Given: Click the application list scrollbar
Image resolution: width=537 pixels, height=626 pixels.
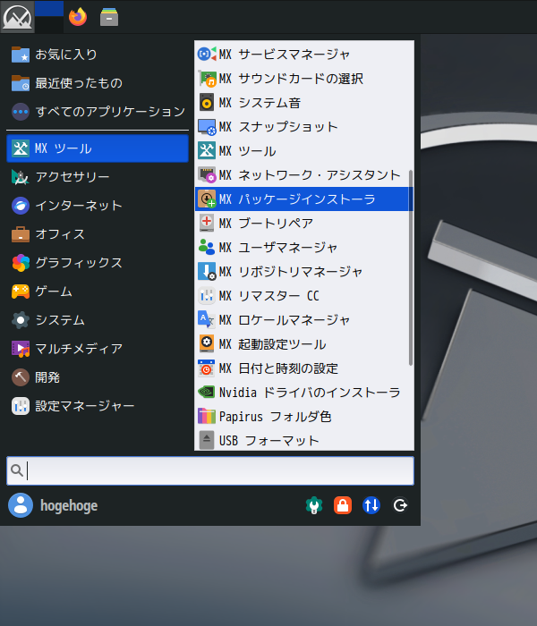Looking at the screenshot, I should (411, 268).
